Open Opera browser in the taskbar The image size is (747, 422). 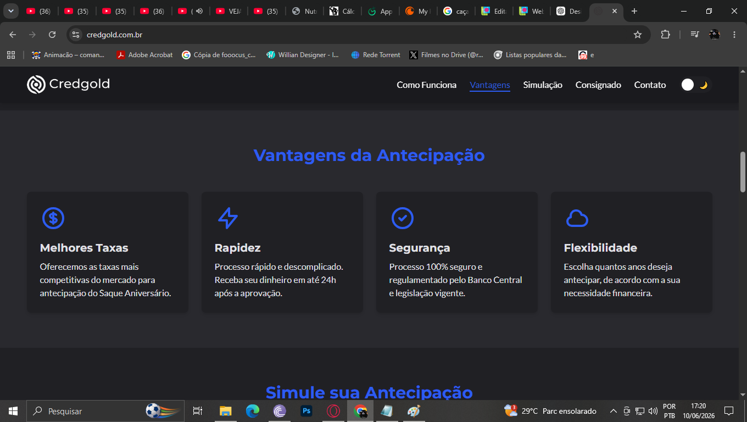click(333, 410)
